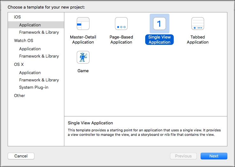Viewport: 235px width, 167px height.
Task: Click the Cancel button
Action: click(x=21, y=156)
